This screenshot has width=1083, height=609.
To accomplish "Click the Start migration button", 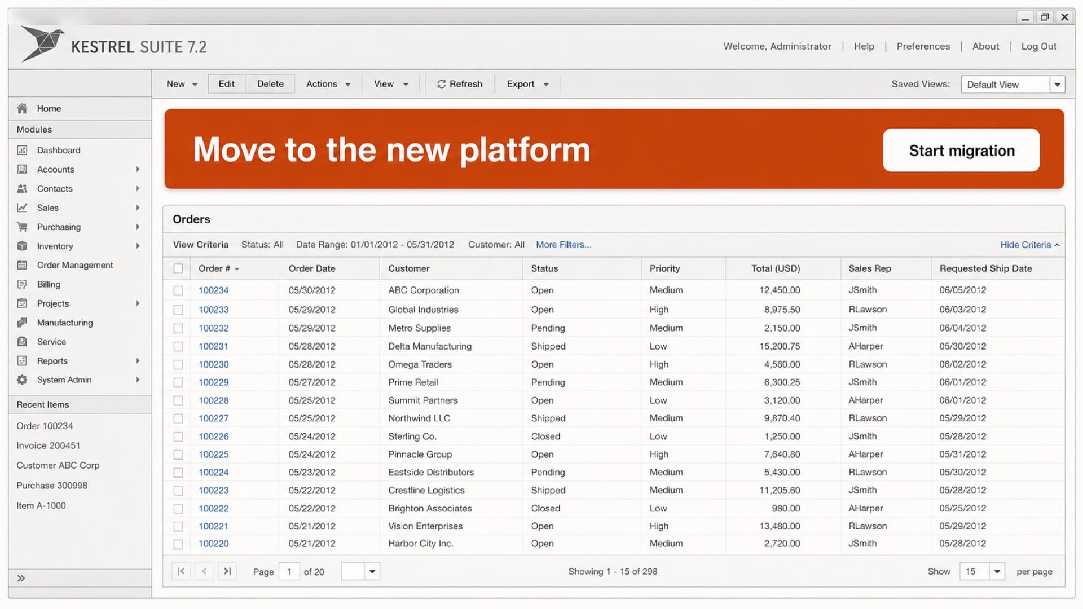I will click(x=961, y=150).
